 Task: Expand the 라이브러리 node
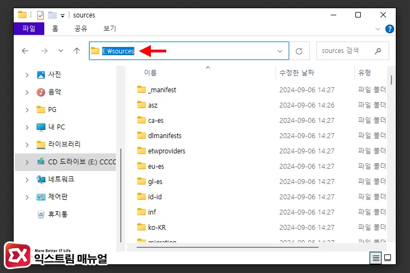click(27, 145)
